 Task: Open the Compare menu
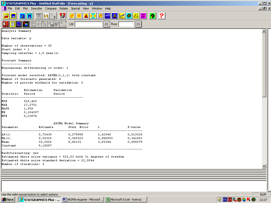click(51, 8)
